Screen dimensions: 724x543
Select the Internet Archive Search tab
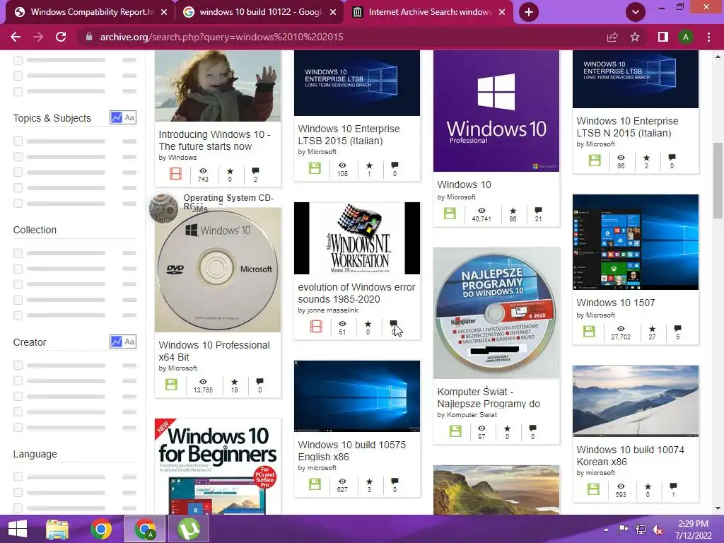(x=429, y=12)
